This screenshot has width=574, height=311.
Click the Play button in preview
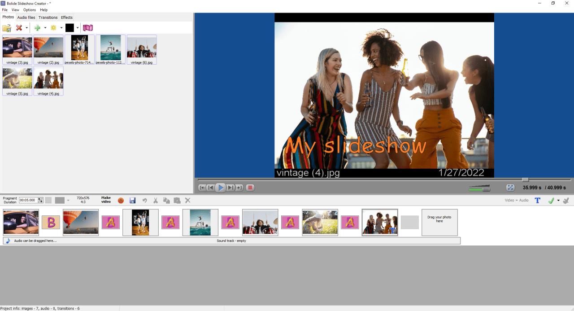click(220, 188)
